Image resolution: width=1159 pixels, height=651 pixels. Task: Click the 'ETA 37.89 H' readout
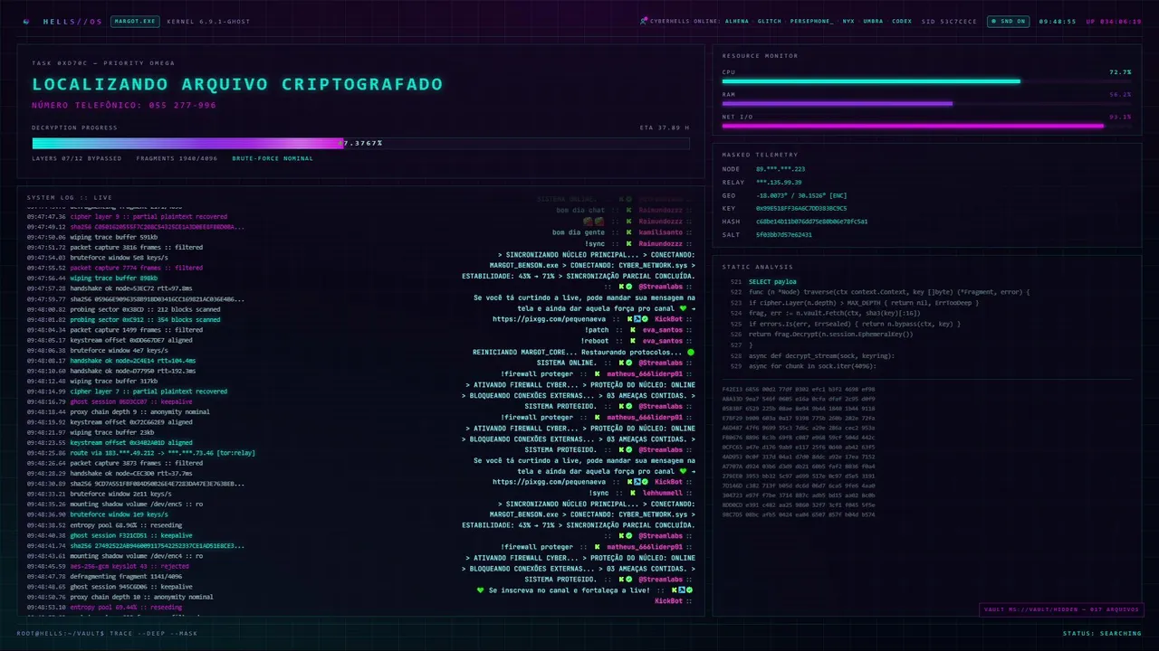664,127
